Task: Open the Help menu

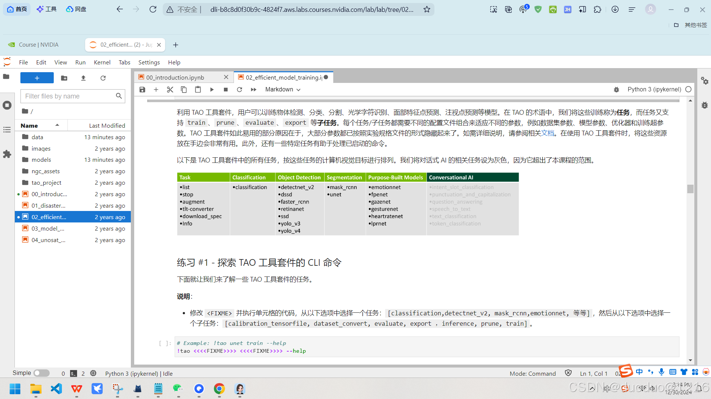Action: pos(174,62)
